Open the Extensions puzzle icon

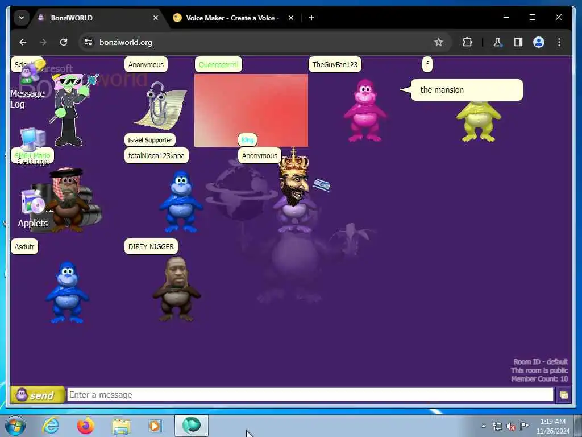pos(467,42)
